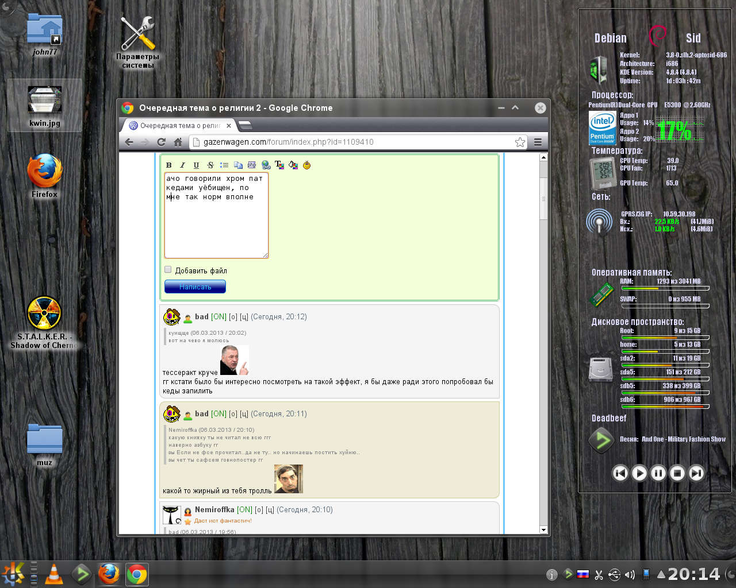Viewport: 736px width, 588px height.
Task: Open KDE application launcher menu
Action: [x=13, y=574]
